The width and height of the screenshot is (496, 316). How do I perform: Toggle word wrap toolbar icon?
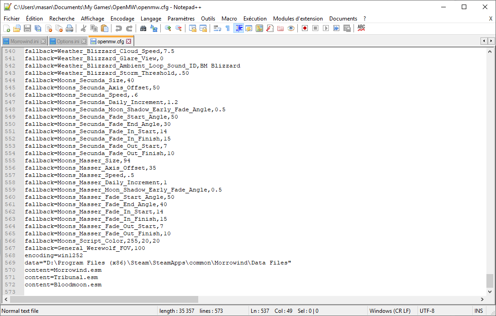[x=217, y=28]
